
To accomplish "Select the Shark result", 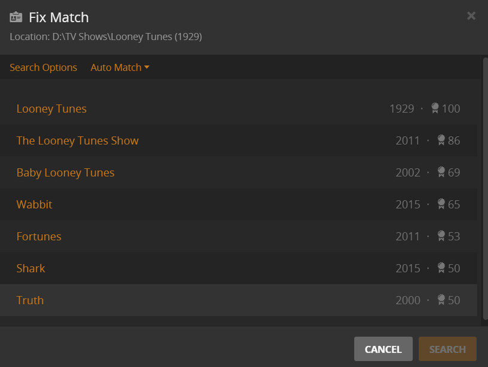I will (x=31, y=268).
